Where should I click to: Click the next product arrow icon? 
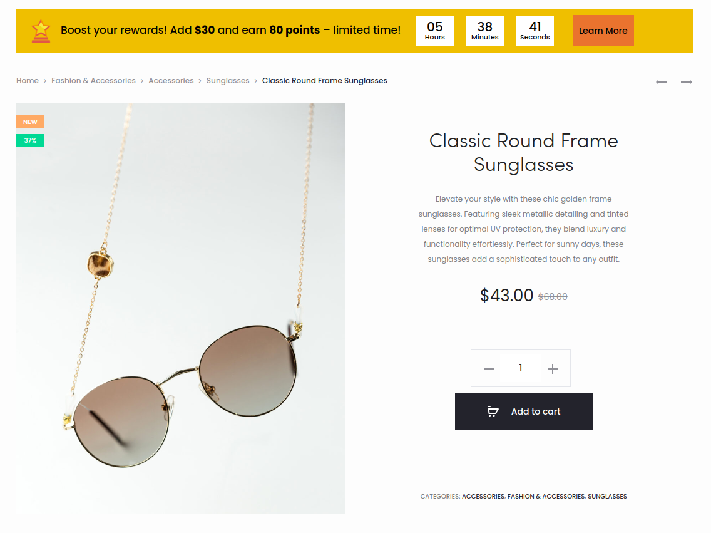click(x=687, y=82)
